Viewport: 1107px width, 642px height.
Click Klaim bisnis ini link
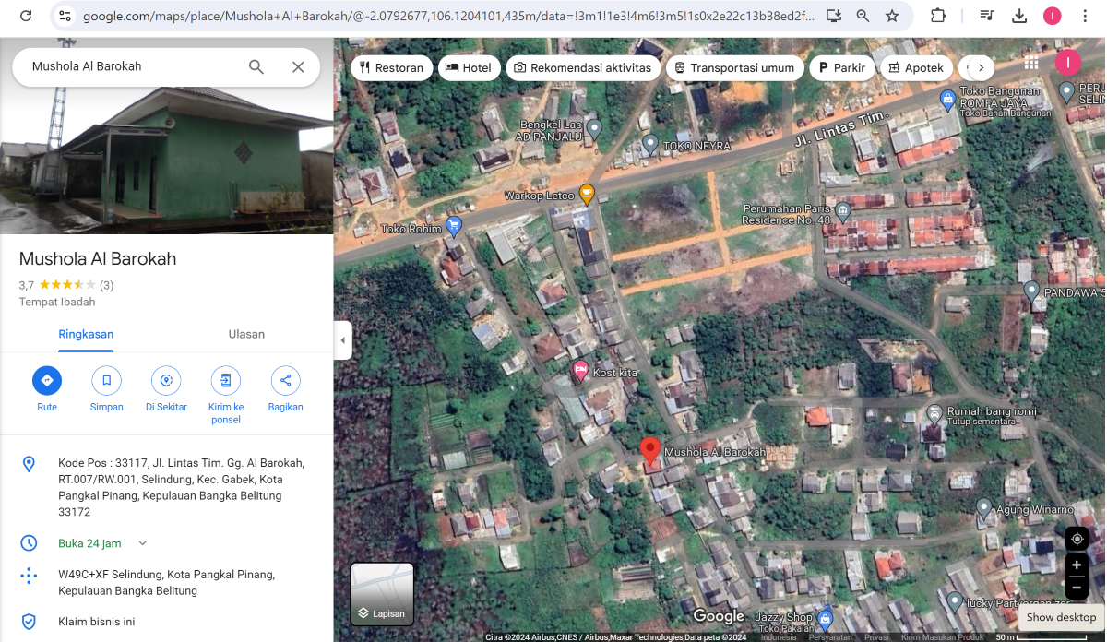(x=96, y=622)
